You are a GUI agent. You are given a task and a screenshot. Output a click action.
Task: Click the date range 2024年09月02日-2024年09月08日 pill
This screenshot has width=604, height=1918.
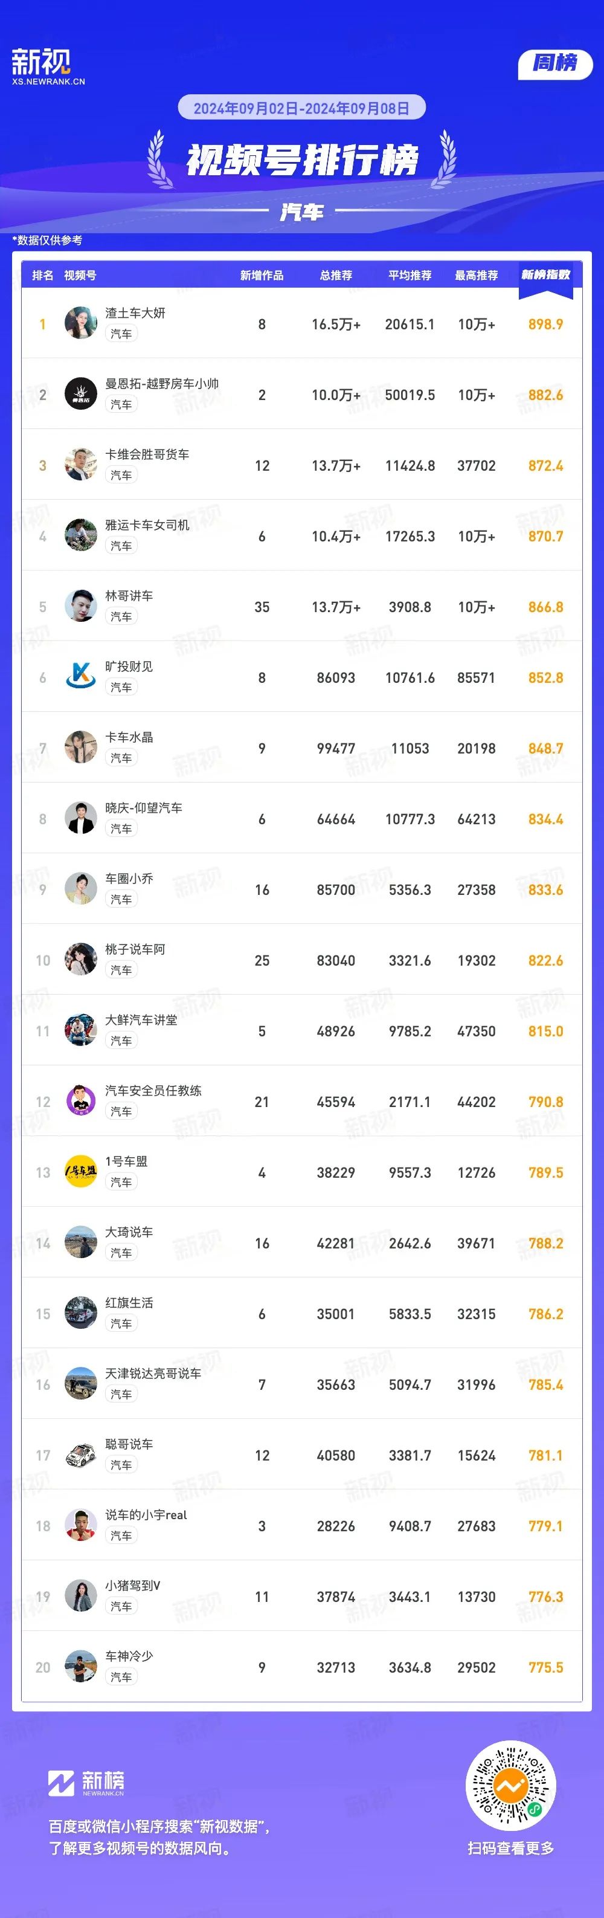click(301, 108)
